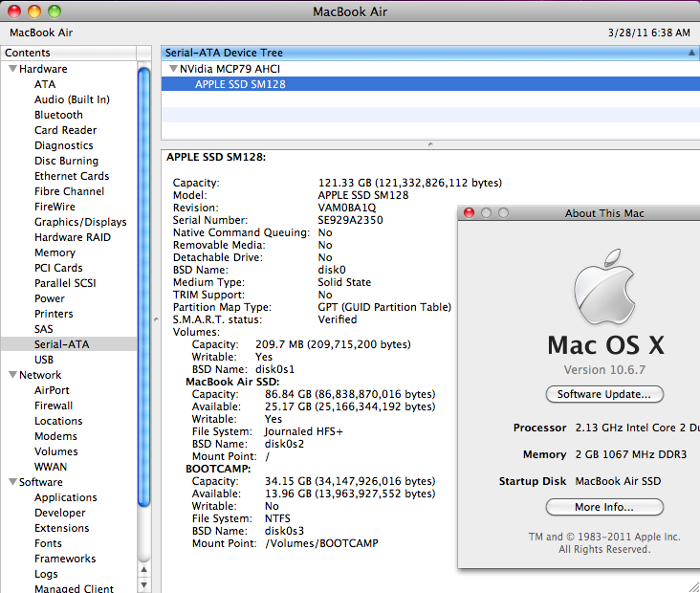Select Fibre Channel in the sidebar
The height and width of the screenshot is (593, 700).
click(69, 191)
